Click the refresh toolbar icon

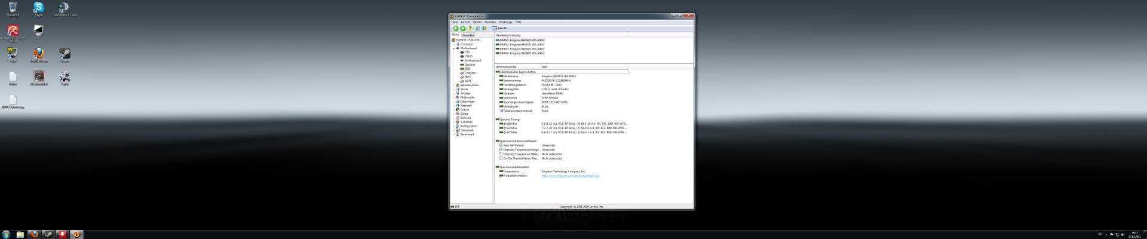click(x=477, y=28)
